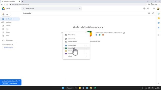Choose Folder upload in context menu
161x90 pixels.
pyautogui.click(x=76, y=41)
